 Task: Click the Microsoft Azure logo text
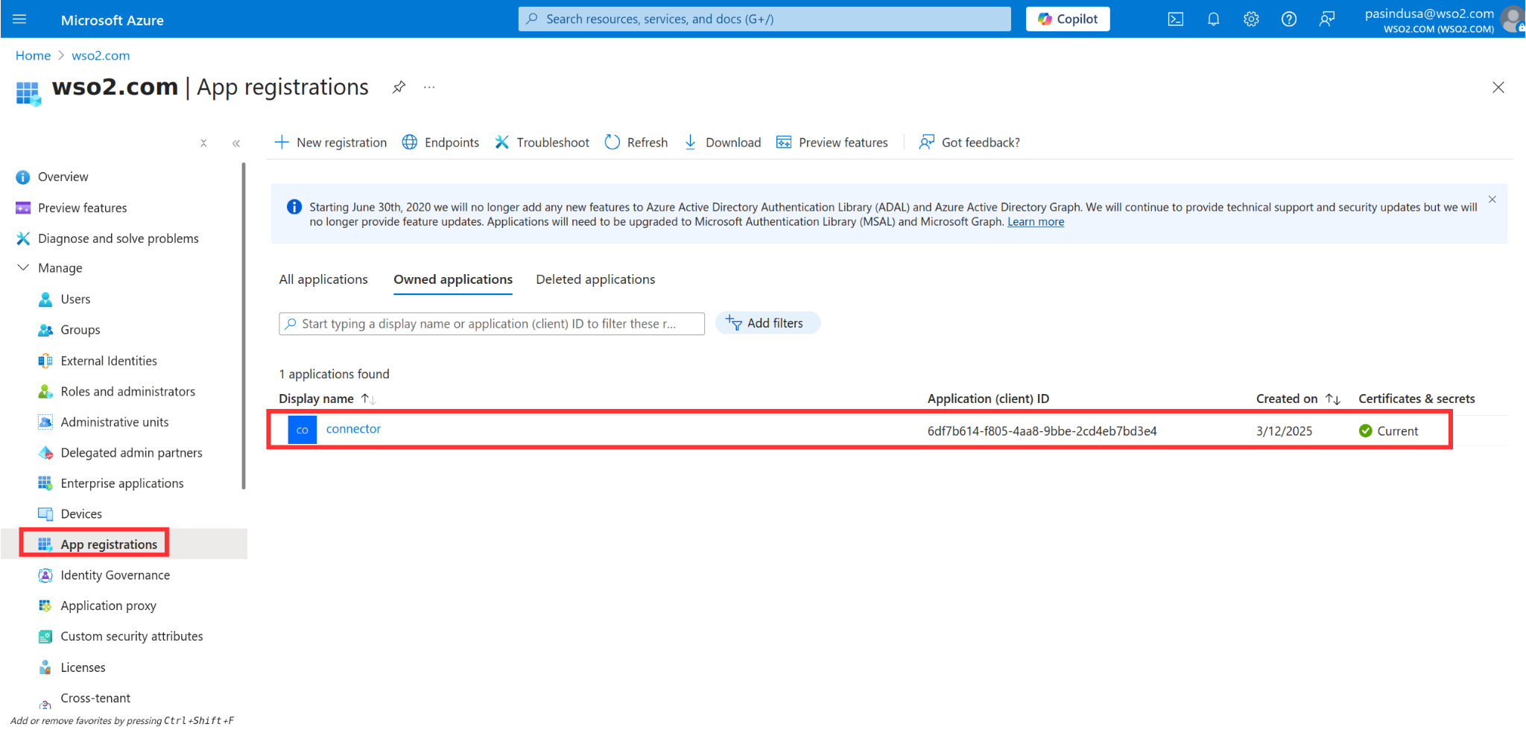click(x=113, y=20)
